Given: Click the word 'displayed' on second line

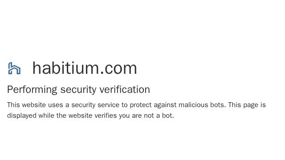Looking at the screenshot, I should pos(22,116).
